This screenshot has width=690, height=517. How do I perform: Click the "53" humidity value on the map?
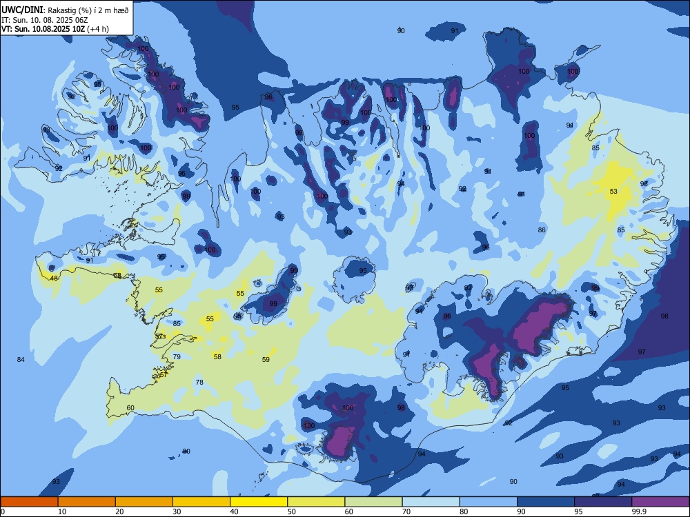point(613,191)
